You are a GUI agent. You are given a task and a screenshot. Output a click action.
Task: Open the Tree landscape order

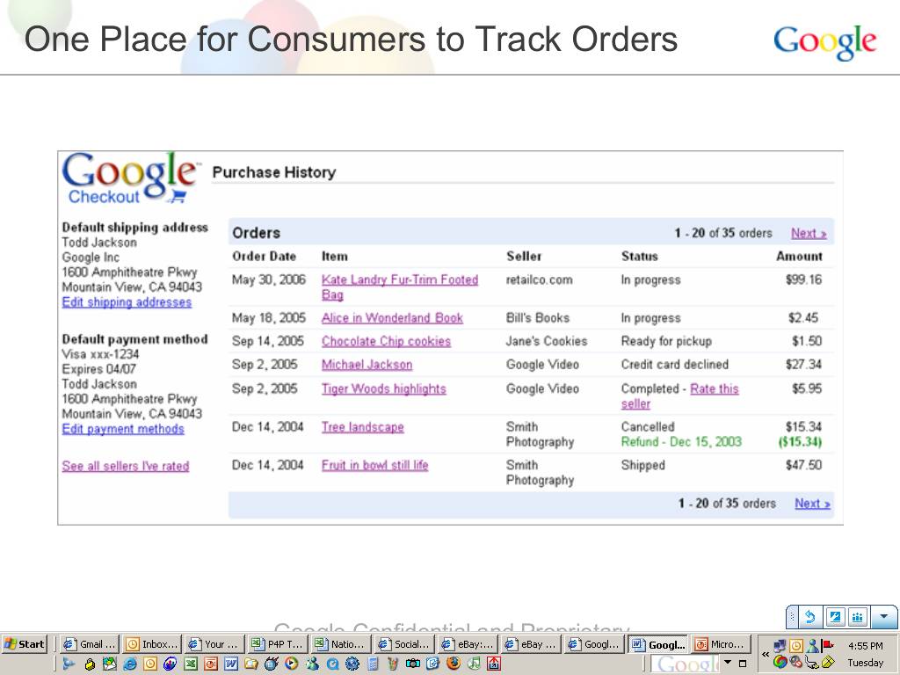click(x=362, y=427)
